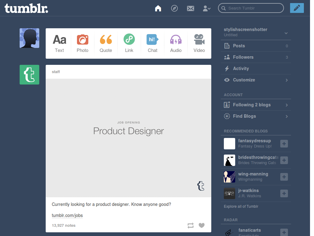Create a new Link post

129,43
